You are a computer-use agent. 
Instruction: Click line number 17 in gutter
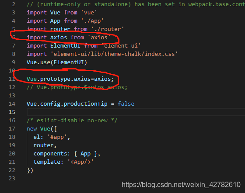[12, 129]
